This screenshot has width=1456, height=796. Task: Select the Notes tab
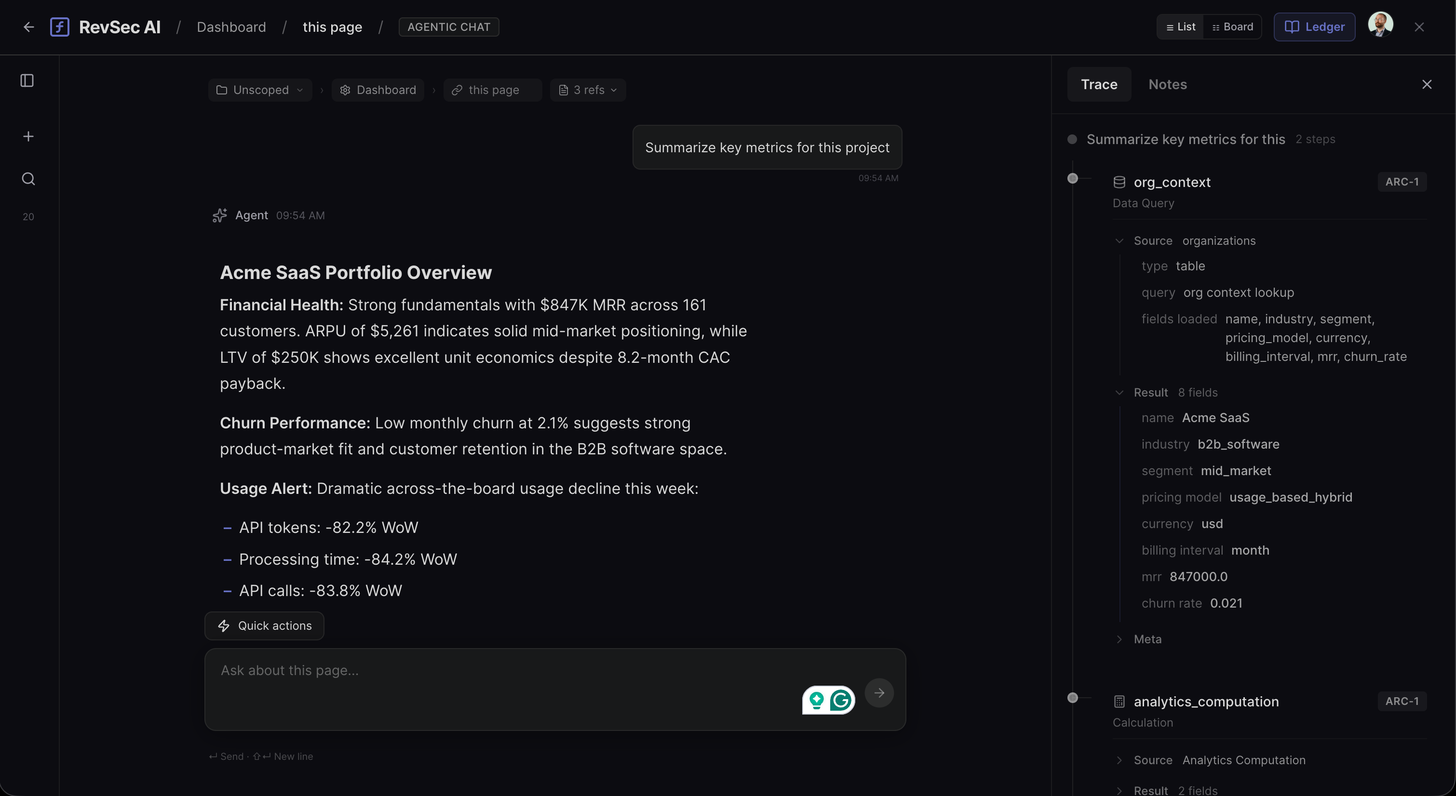tap(1167, 84)
